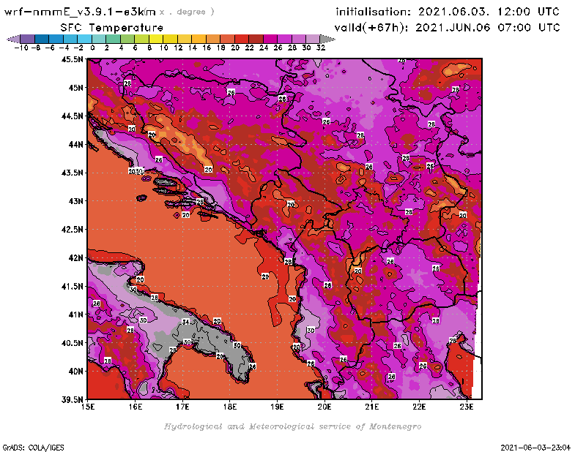Click the 17E longitude axis label
Viewport: 586px width, 452px height.
point(182,407)
